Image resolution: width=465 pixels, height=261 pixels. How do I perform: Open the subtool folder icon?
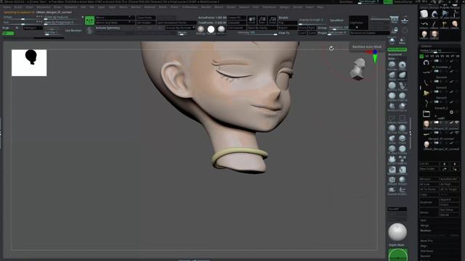[x=426, y=114]
